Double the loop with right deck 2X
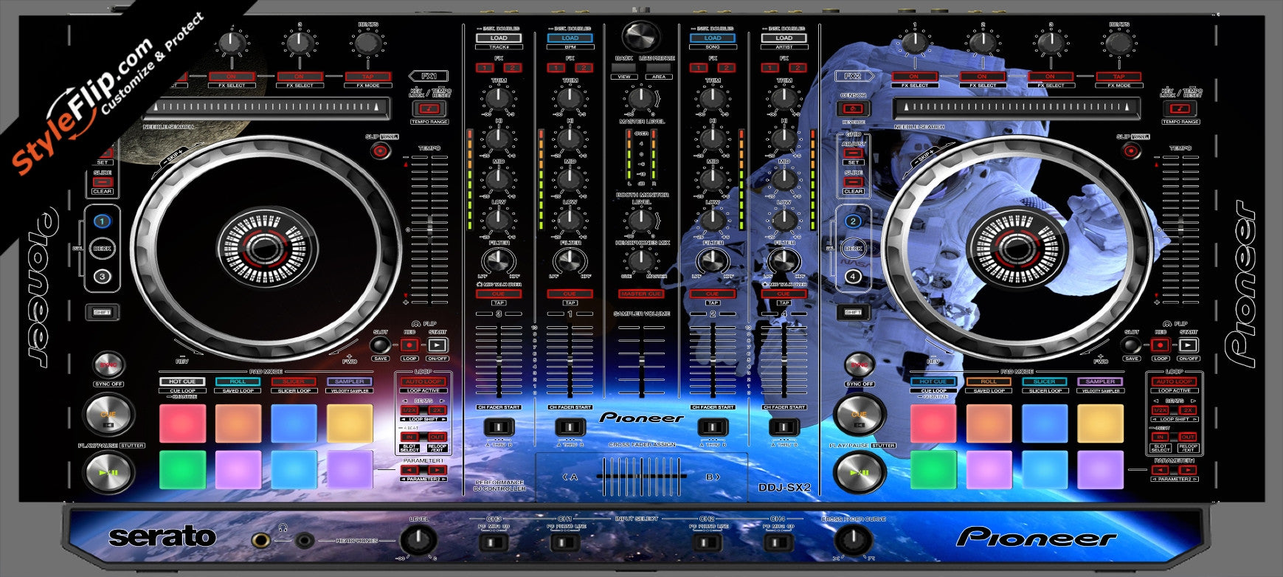Image resolution: width=1283 pixels, height=577 pixels. click(1188, 410)
